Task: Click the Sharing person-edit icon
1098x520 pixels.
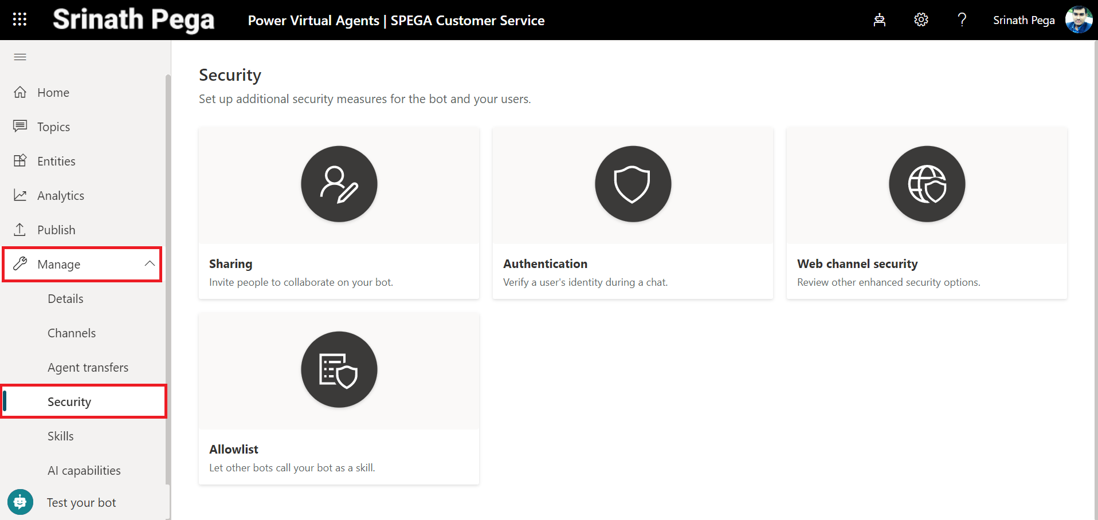Action: point(339,184)
